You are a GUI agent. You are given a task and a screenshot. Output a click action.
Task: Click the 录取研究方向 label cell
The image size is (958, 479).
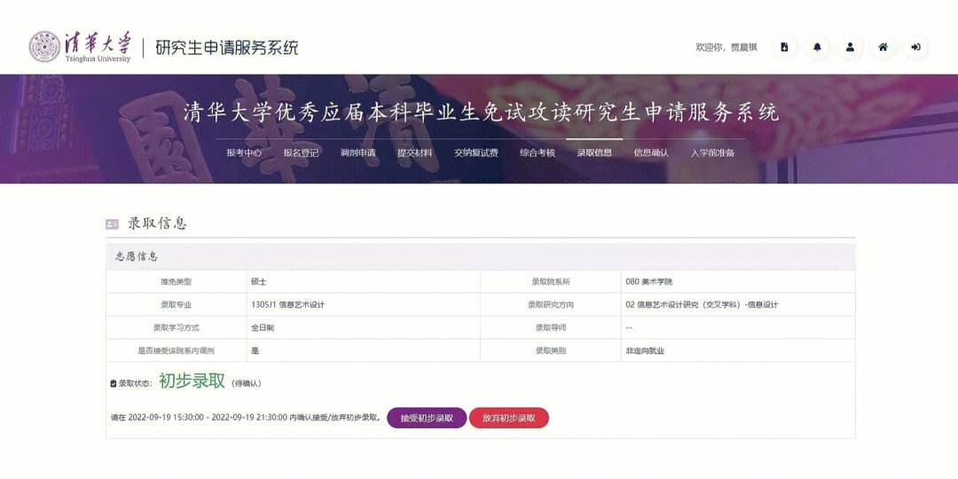(551, 304)
